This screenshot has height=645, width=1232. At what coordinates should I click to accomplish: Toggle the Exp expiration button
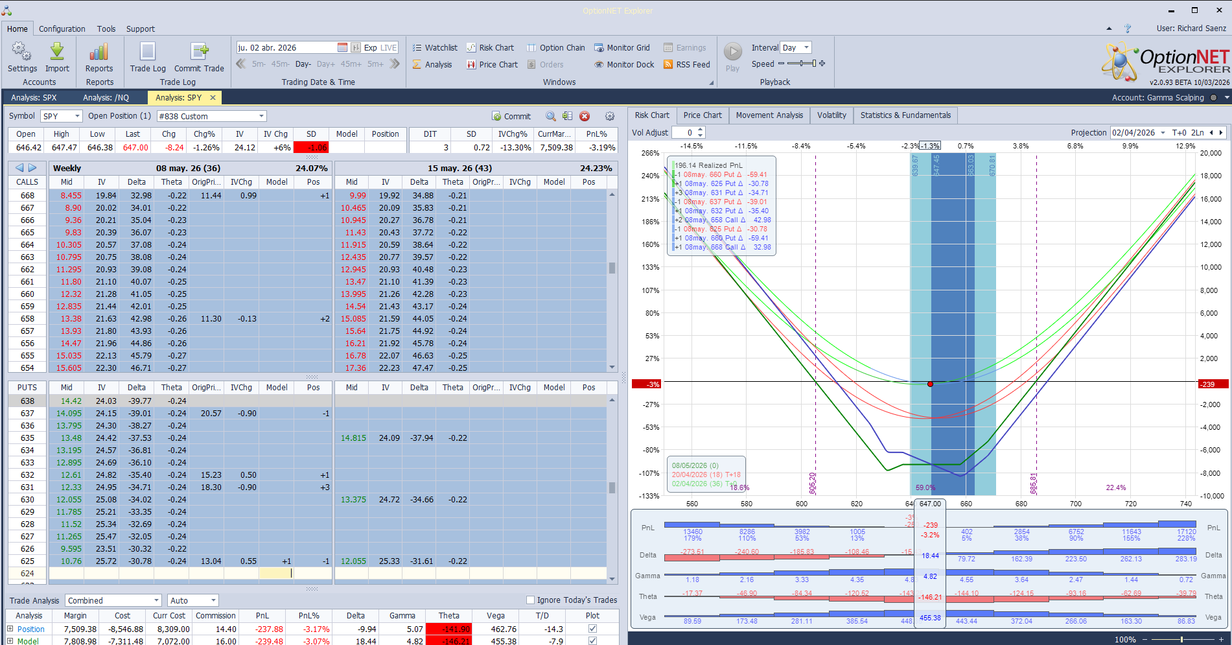point(371,47)
